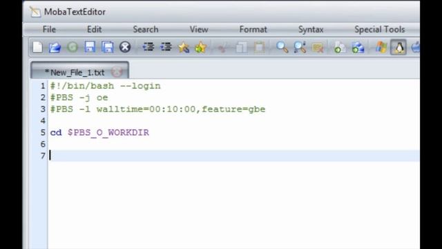Image resolution: width=442 pixels, height=249 pixels.
Task: Click the green reload file icon
Action: click(73, 47)
